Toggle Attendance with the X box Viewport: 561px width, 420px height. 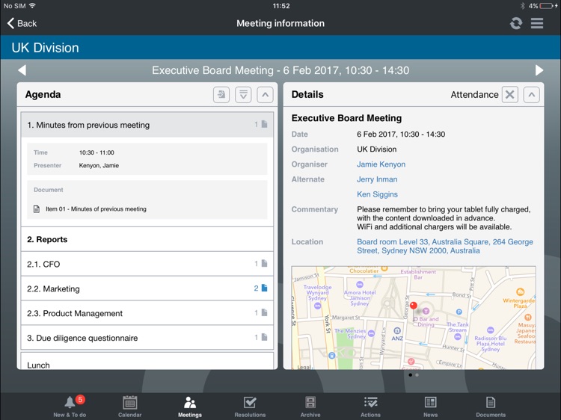(x=510, y=95)
